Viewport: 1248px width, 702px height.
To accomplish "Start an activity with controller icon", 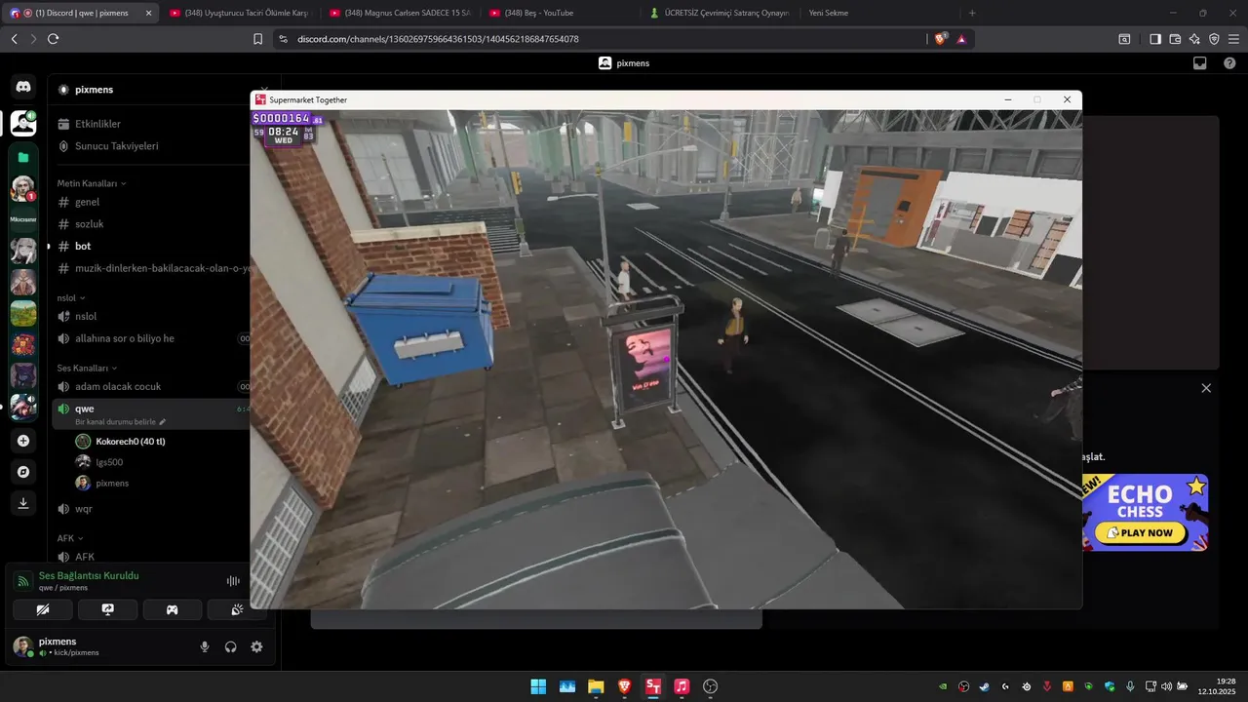I will (173, 609).
